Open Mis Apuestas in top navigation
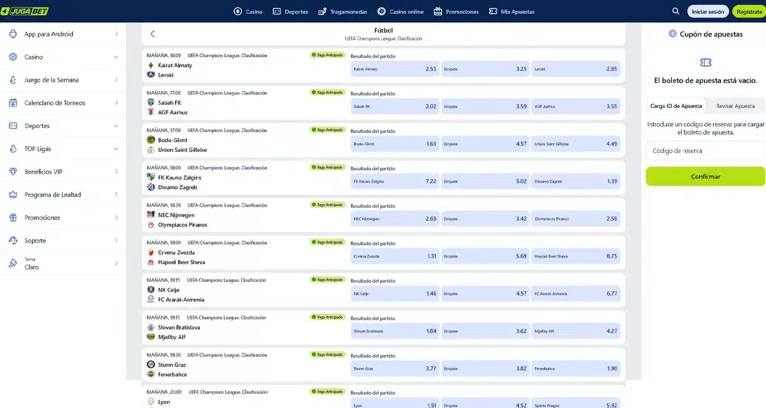 [512, 11]
